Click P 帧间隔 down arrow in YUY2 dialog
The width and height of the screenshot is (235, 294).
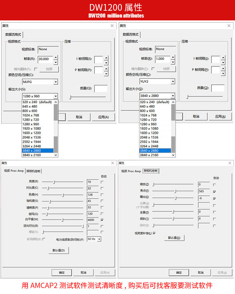(x=223, y=73)
